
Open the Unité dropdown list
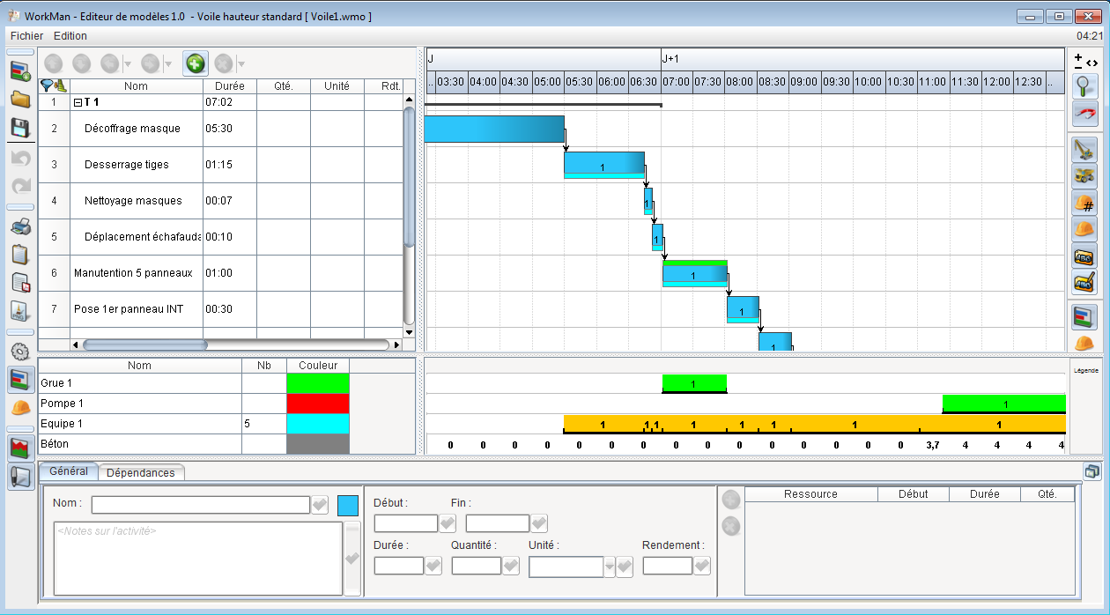click(611, 567)
